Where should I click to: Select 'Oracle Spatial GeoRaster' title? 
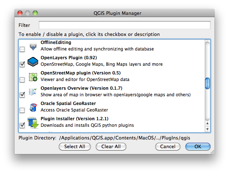click(68, 104)
